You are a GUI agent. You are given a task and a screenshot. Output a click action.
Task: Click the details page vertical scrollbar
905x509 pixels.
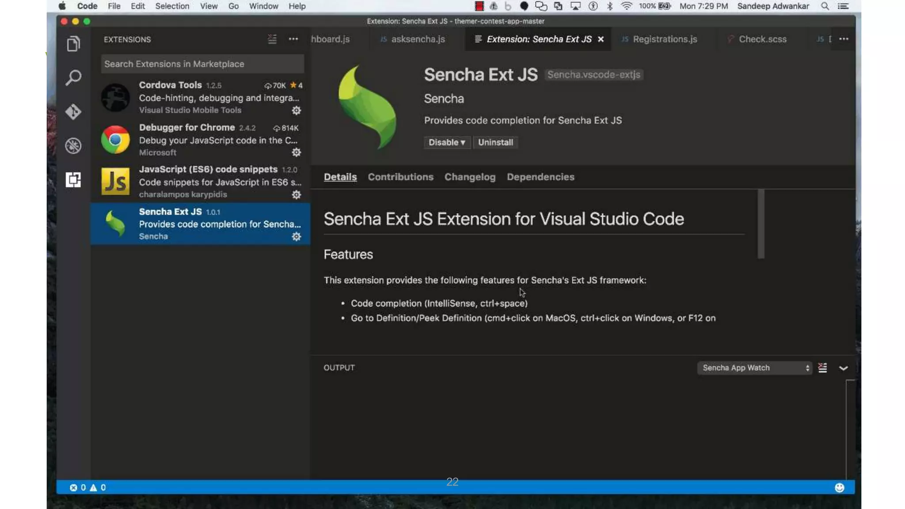[761, 224]
